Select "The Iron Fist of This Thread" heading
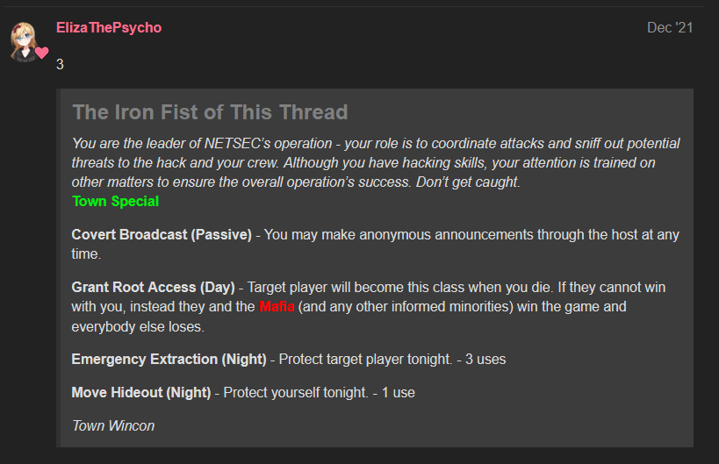 (210, 112)
